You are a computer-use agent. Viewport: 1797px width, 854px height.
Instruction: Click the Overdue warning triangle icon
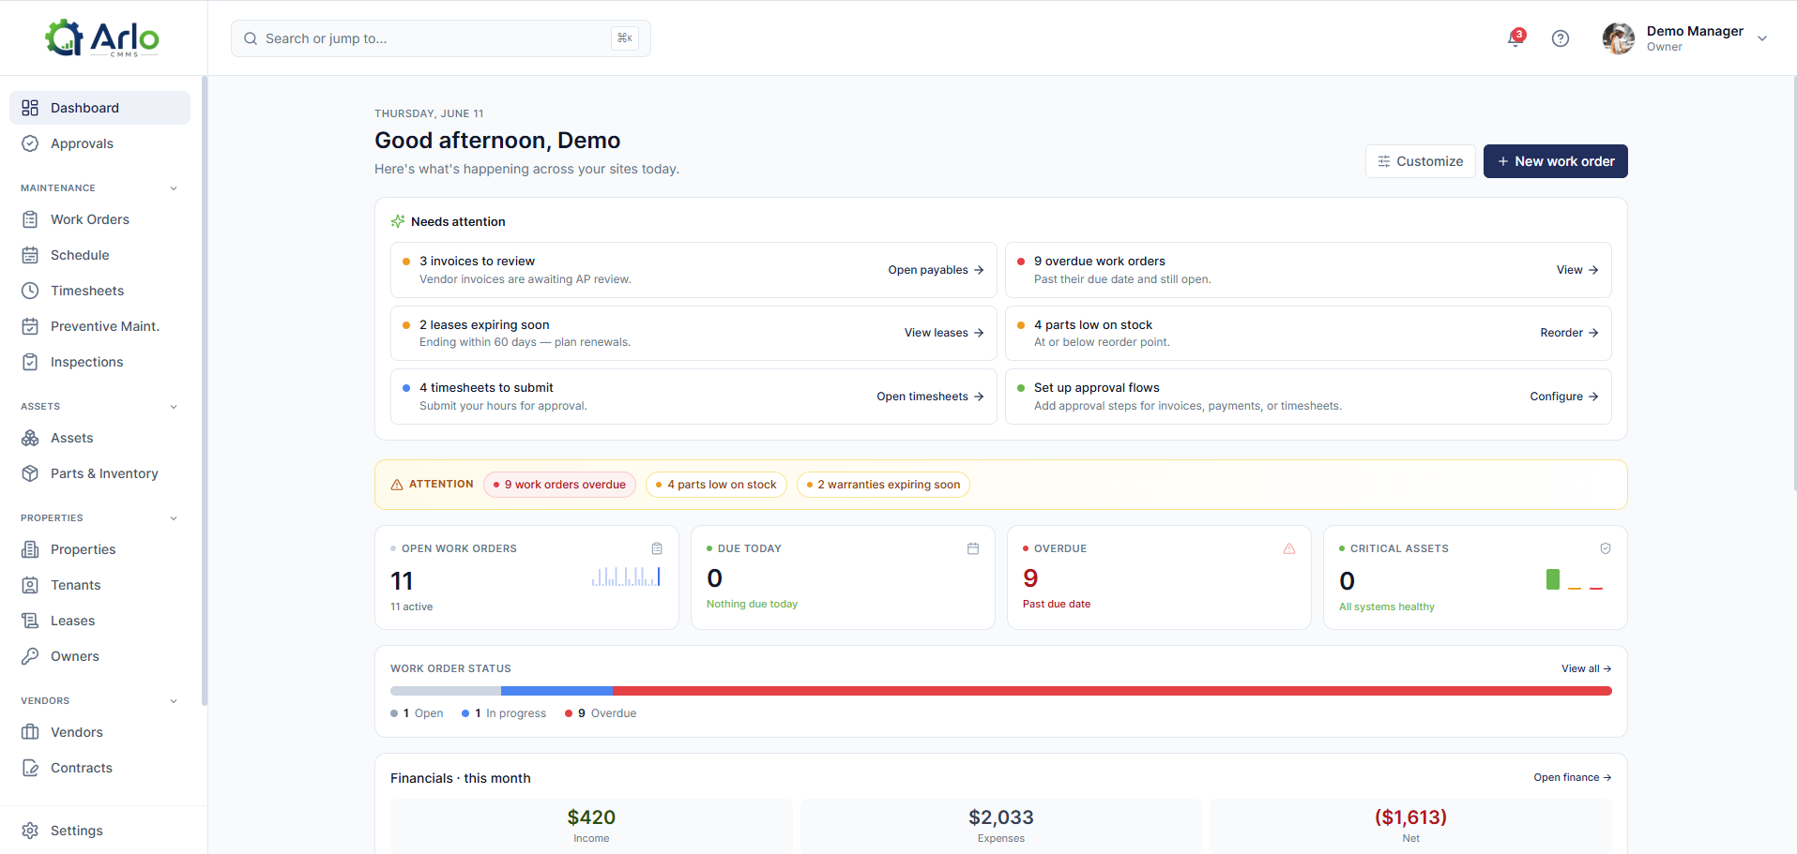click(1289, 548)
